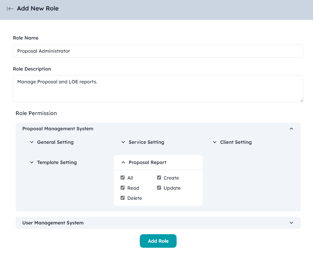This screenshot has width=313, height=270.
Task: Expand User Management System with the down chevron
Action: tap(291, 223)
